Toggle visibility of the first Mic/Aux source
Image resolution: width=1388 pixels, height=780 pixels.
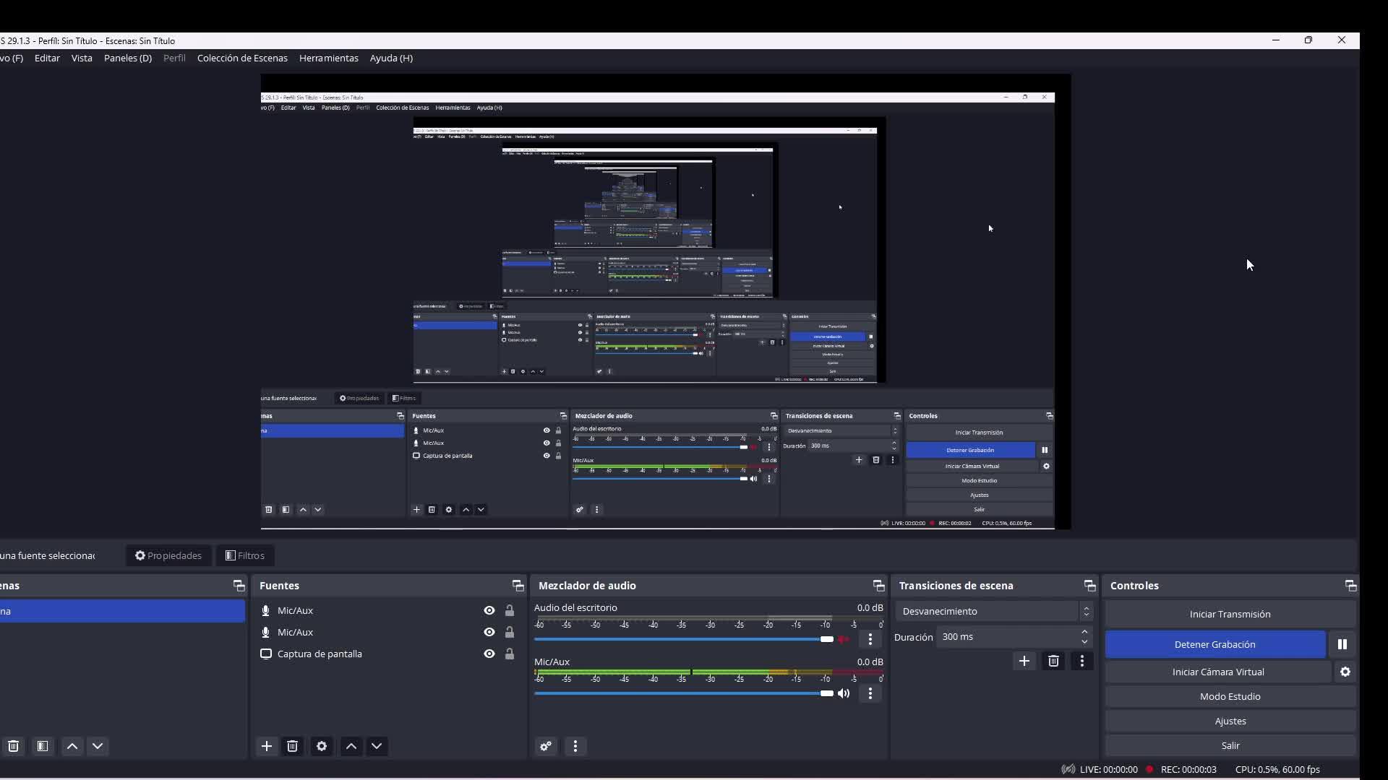489,610
